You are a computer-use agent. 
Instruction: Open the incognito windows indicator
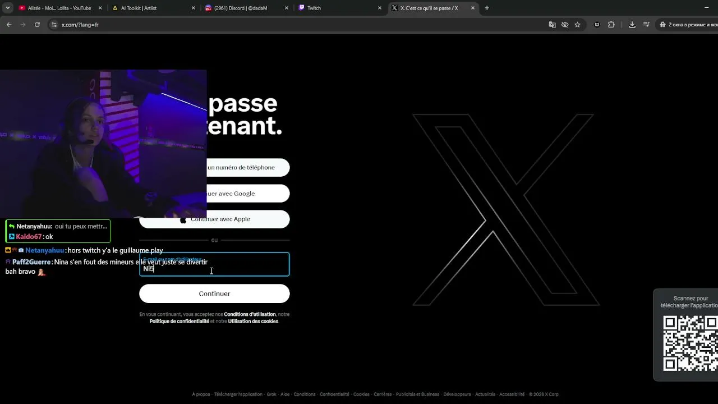(688, 25)
